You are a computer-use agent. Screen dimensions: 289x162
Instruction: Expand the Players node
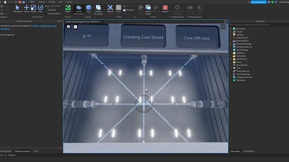[231, 32]
